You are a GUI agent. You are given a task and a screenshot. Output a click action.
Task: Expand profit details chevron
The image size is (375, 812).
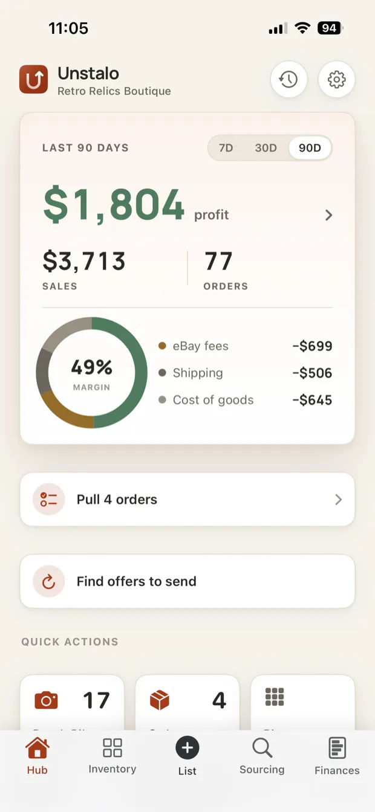pyautogui.click(x=328, y=215)
